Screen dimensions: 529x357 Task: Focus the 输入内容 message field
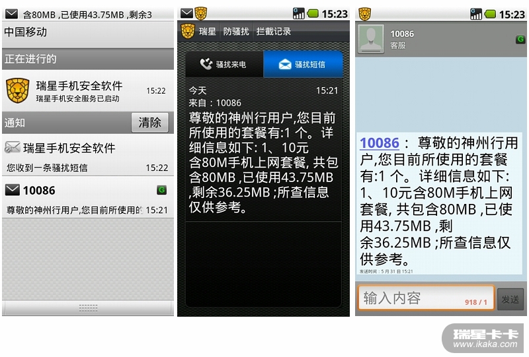pyautogui.click(x=427, y=298)
